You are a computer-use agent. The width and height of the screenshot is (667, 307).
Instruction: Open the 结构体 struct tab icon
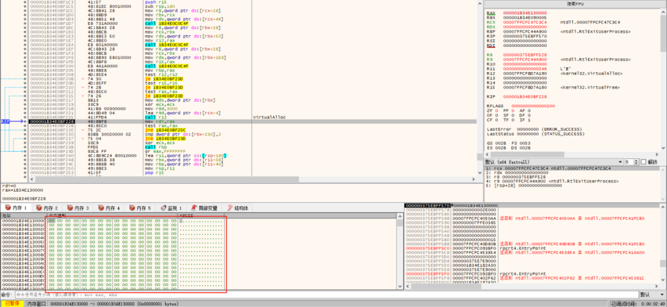pos(232,208)
